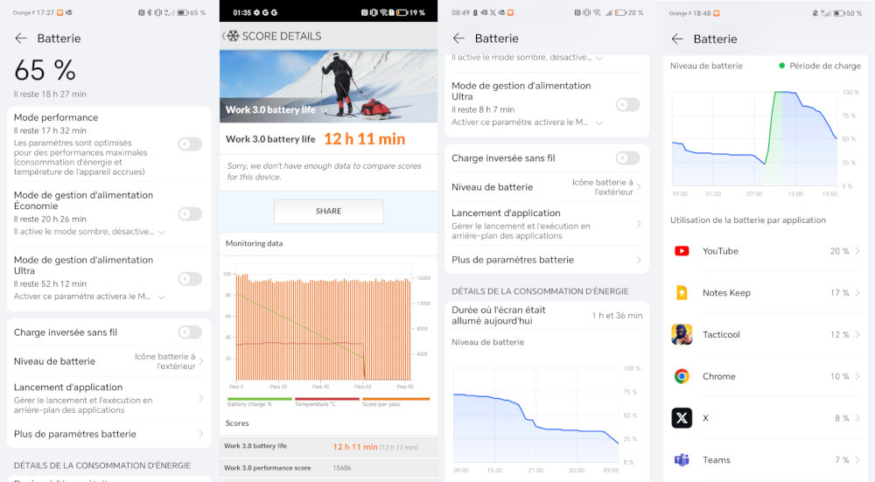Toggle Ultra mode with 52 h 12 min remaining
875x482 pixels.
click(x=190, y=278)
